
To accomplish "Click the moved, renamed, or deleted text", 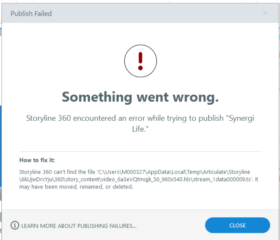I will click(96, 187).
